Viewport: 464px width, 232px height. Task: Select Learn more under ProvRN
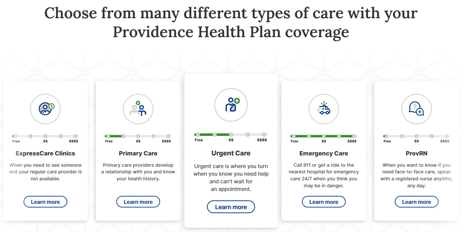pyautogui.click(x=417, y=202)
